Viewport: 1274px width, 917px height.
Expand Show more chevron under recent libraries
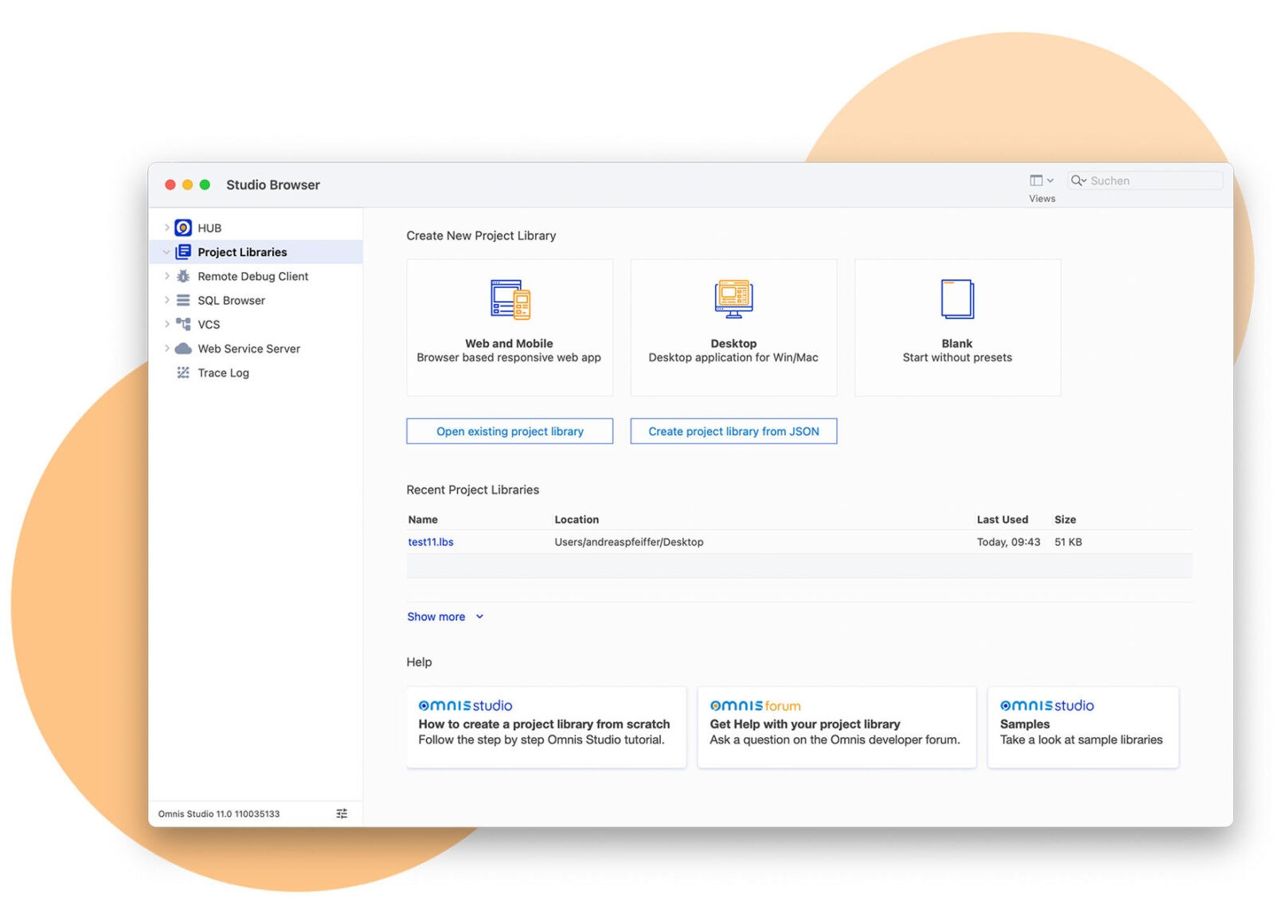pos(479,617)
